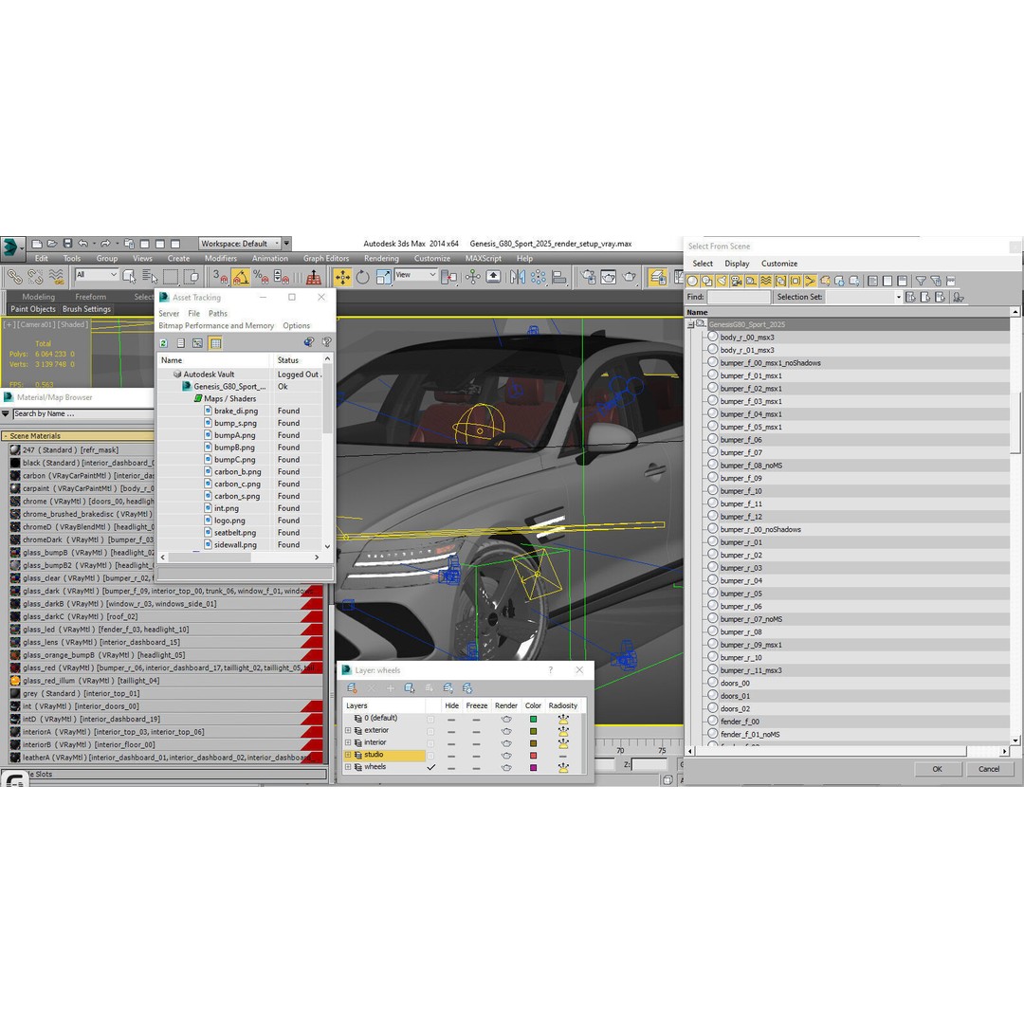
Task: Toggle Display Geometry filter in Select From Scene
Action: tap(692, 281)
